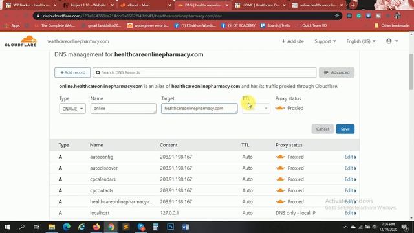Screen dimensions: 414x233
Task: Click the page vertical scrollbar
Action: (x=411, y=71)
